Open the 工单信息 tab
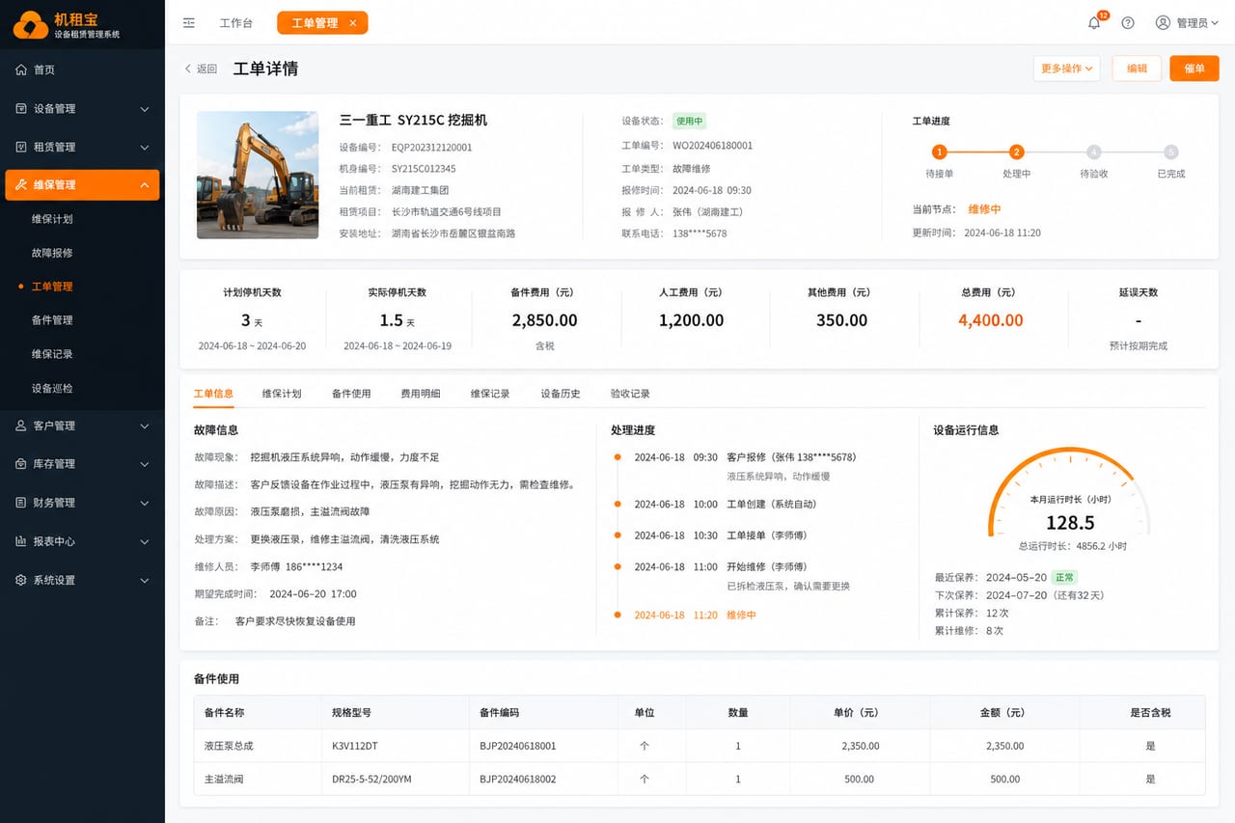 point(213,394)
